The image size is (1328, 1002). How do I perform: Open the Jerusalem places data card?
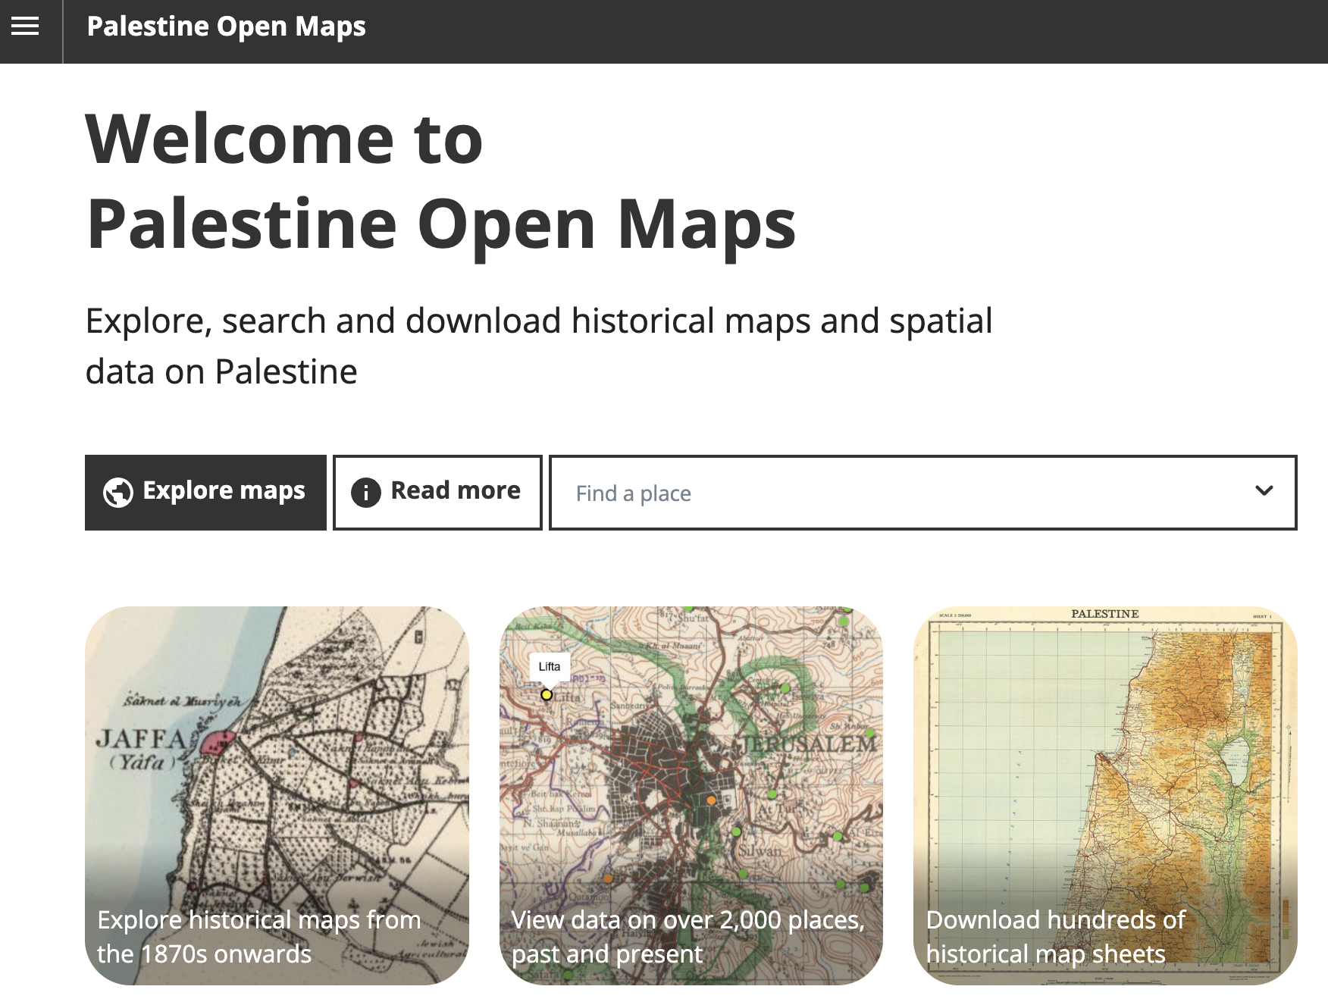tap(691, 796)
